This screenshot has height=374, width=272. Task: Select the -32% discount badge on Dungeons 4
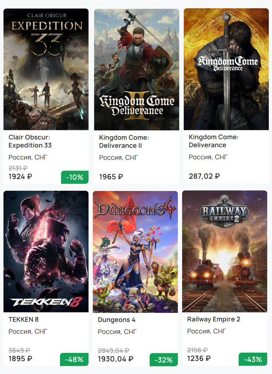pyautogui.click(x=164, y=360)
